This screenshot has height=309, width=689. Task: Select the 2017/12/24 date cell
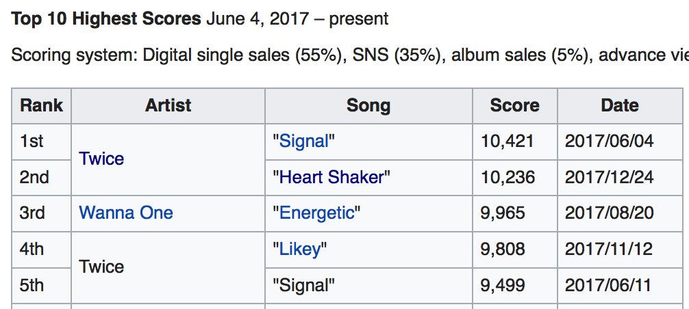609,178
